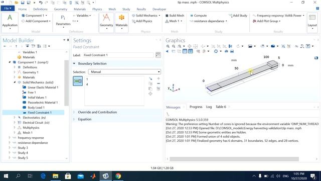This screenshot has height=181, width=321.
Task: Open the File menu
Action: click(8, 9)
